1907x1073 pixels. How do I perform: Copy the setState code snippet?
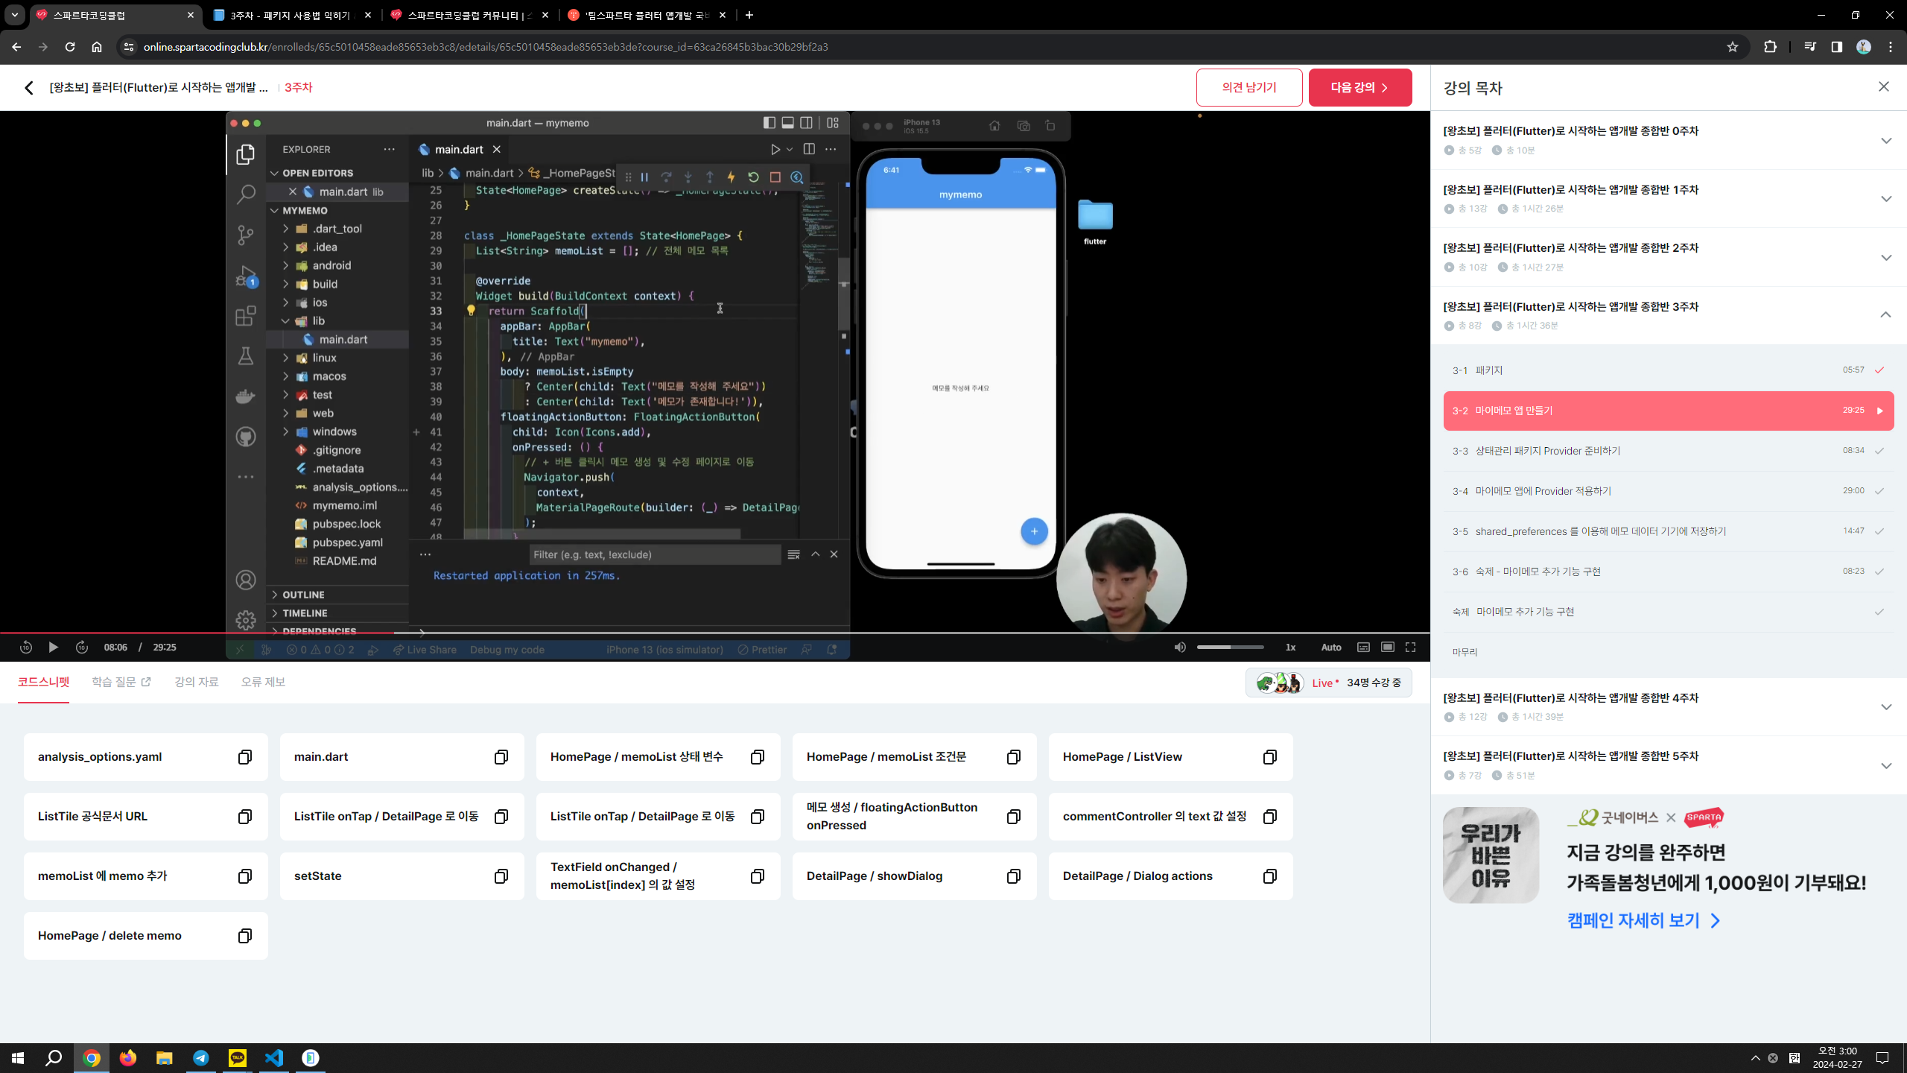501,876
